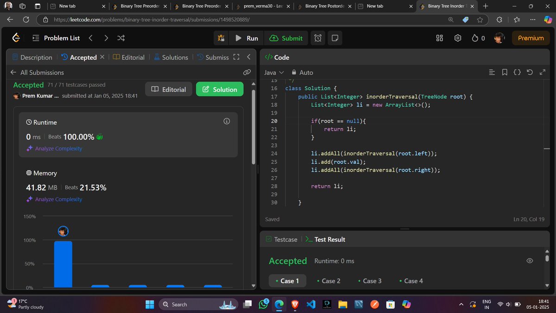Open the Java language dropdown

click(x=274, y=72)
